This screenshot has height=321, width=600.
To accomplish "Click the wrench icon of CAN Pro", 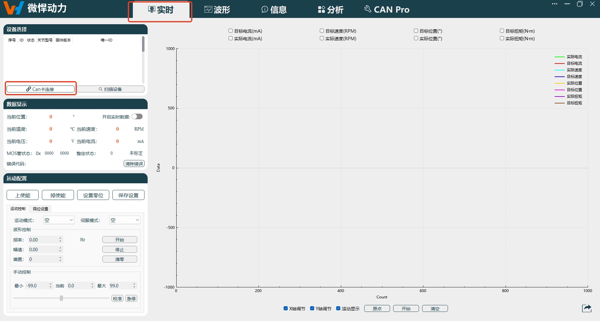I will coord(367,9).
